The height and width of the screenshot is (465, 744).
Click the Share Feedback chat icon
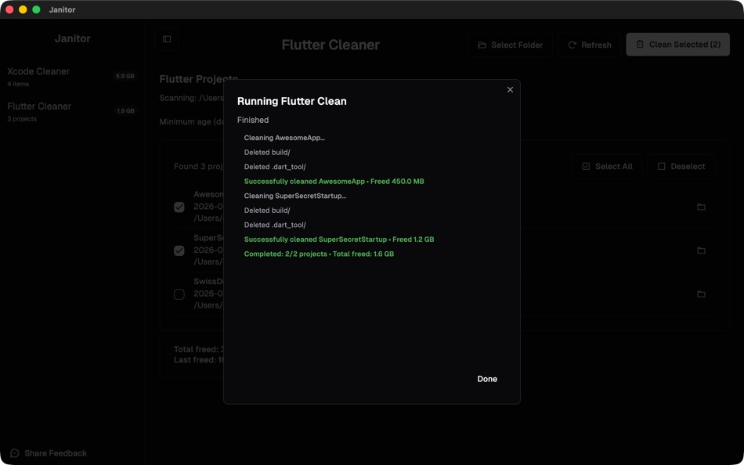tap(15, 453)
